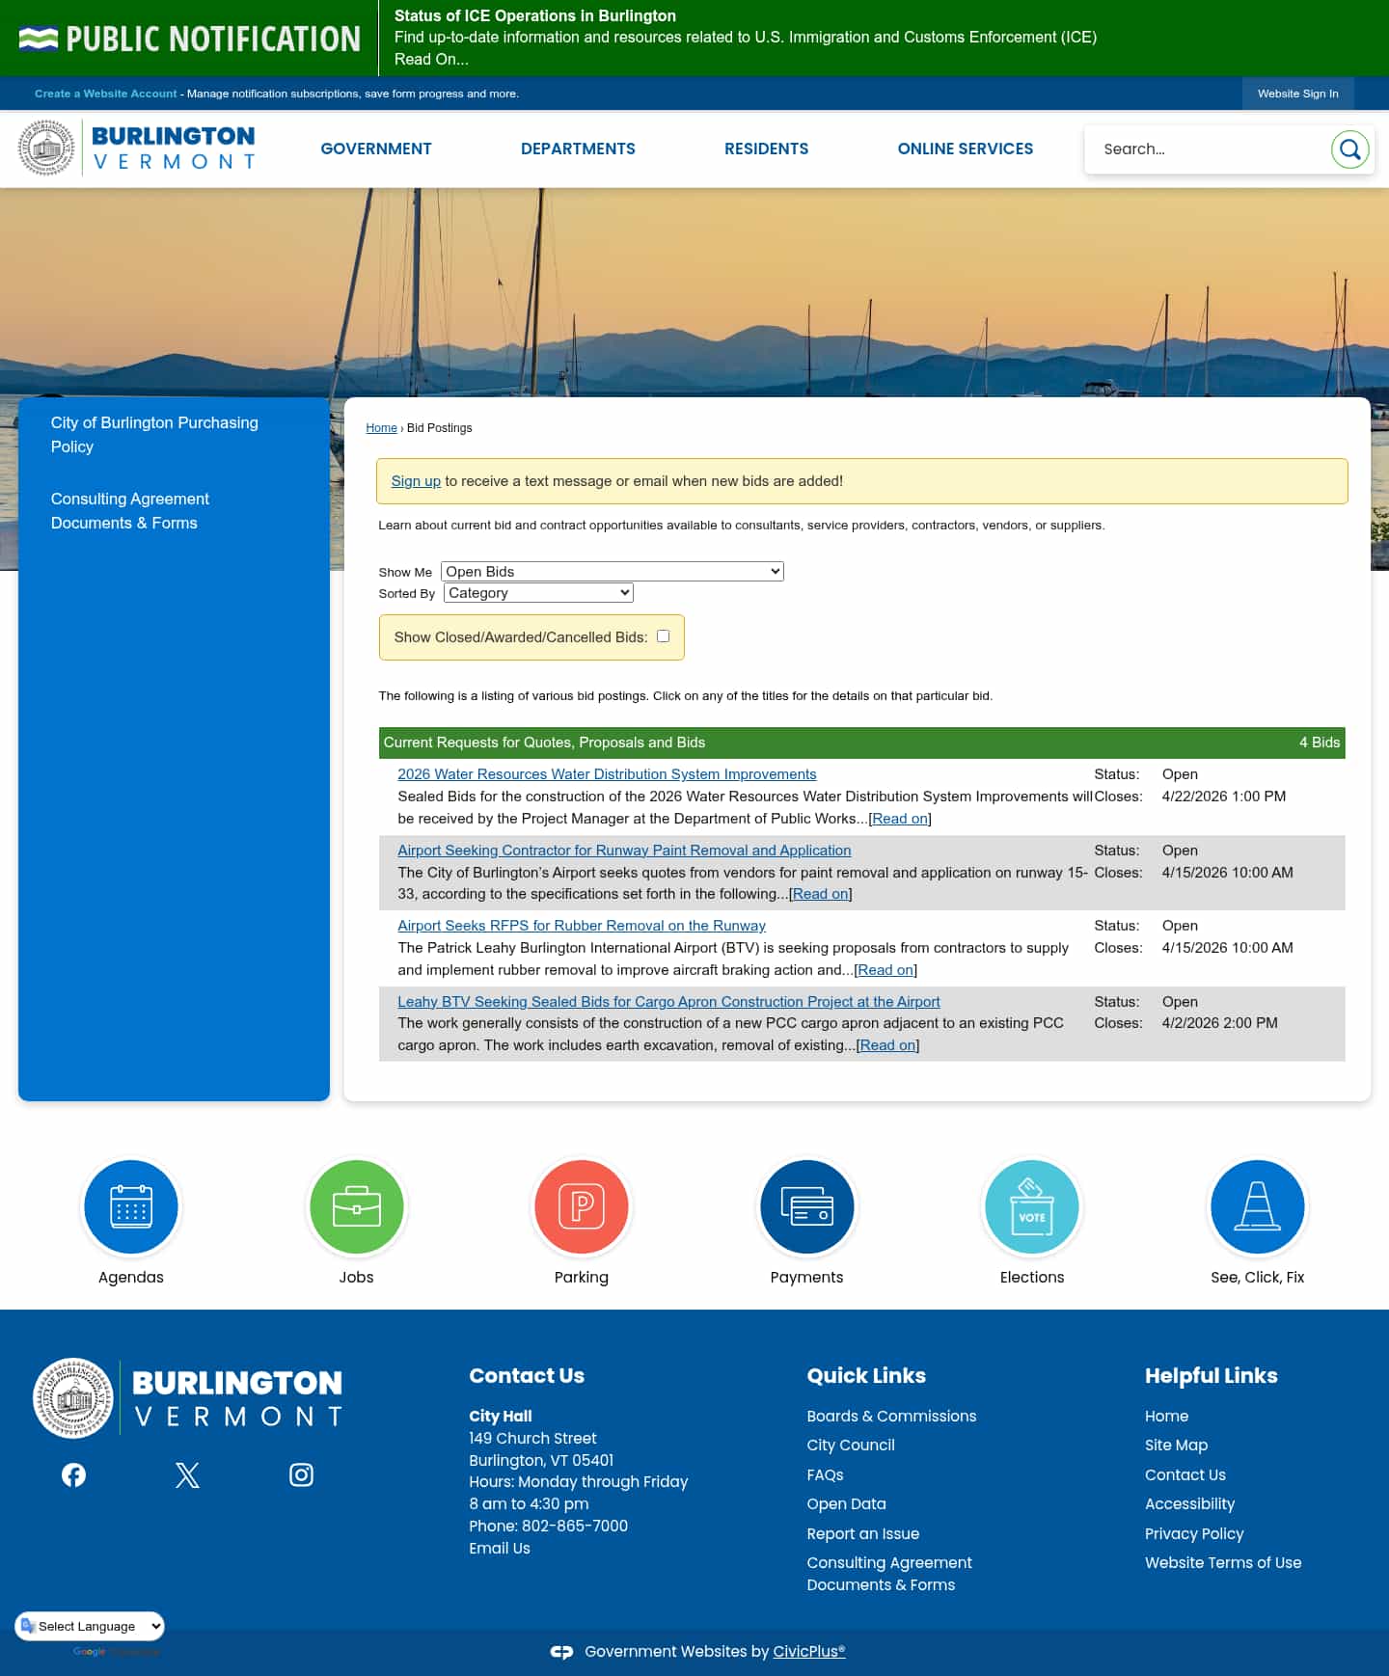Click the CivicPlus footer link
The width and height of the screenshot is (1389, 1676).
(808, 1651)
